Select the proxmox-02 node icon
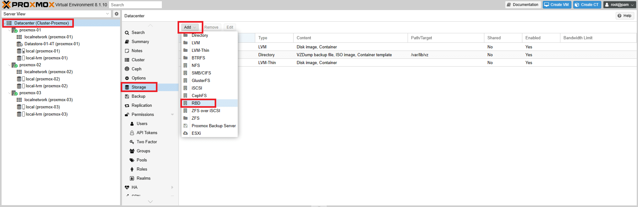638x207 pixels. (14, 65)
